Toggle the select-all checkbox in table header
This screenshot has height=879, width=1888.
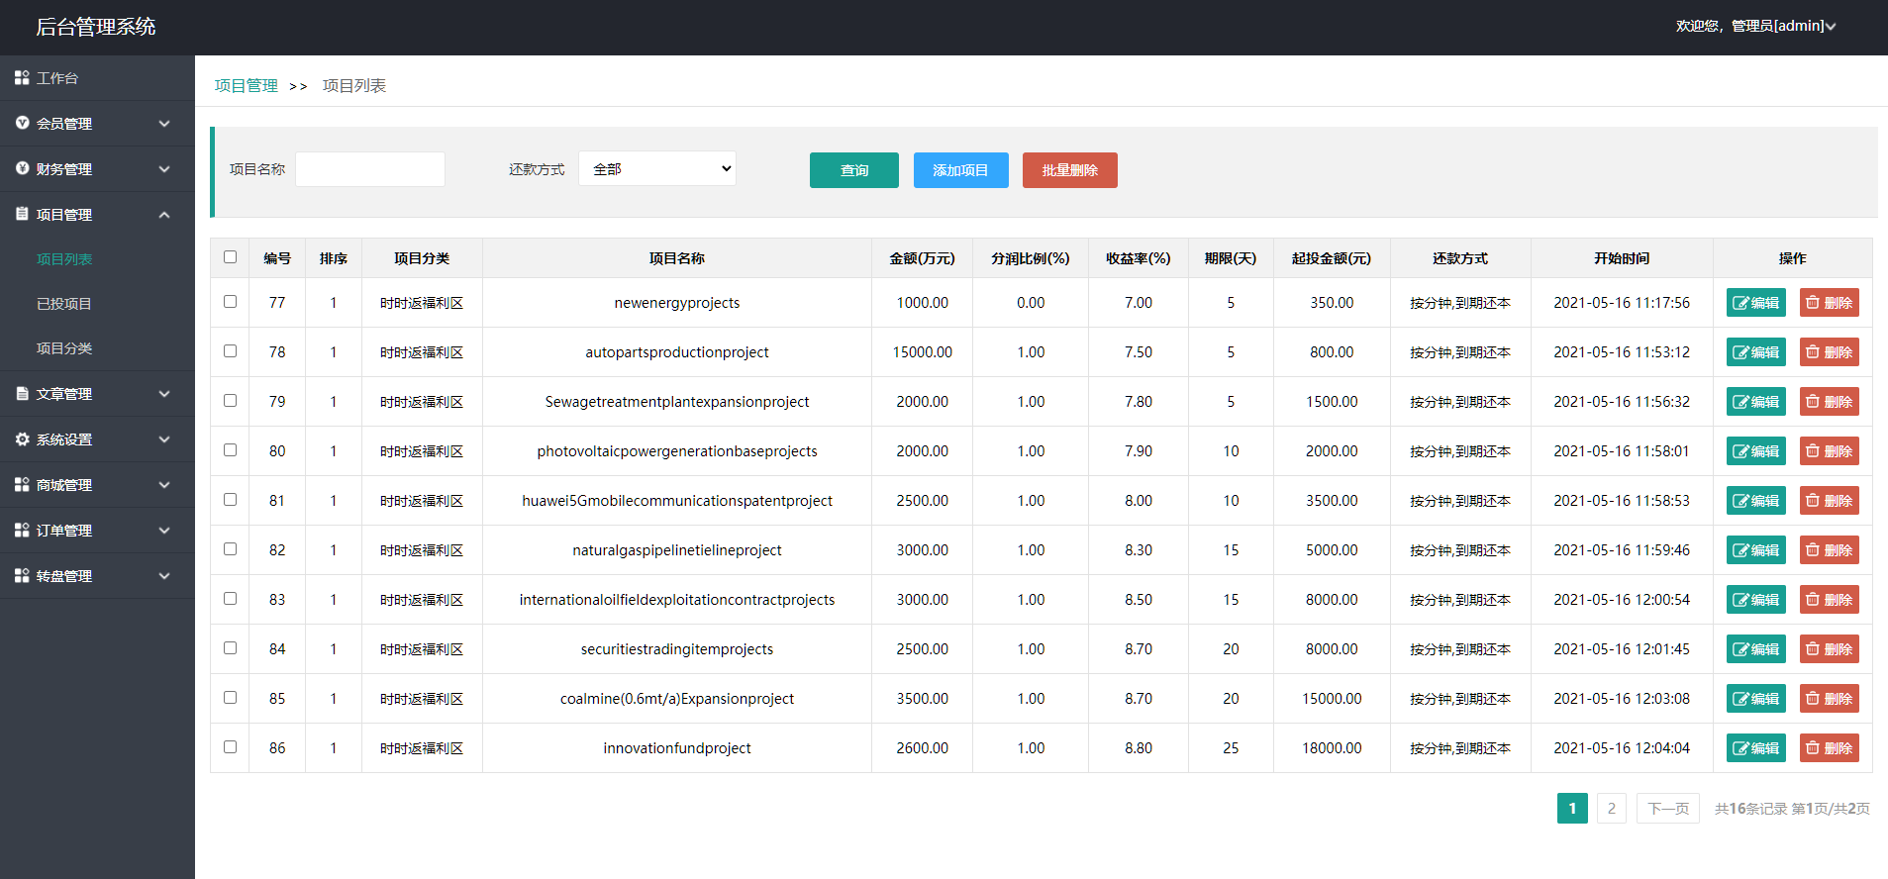[231, 257]
